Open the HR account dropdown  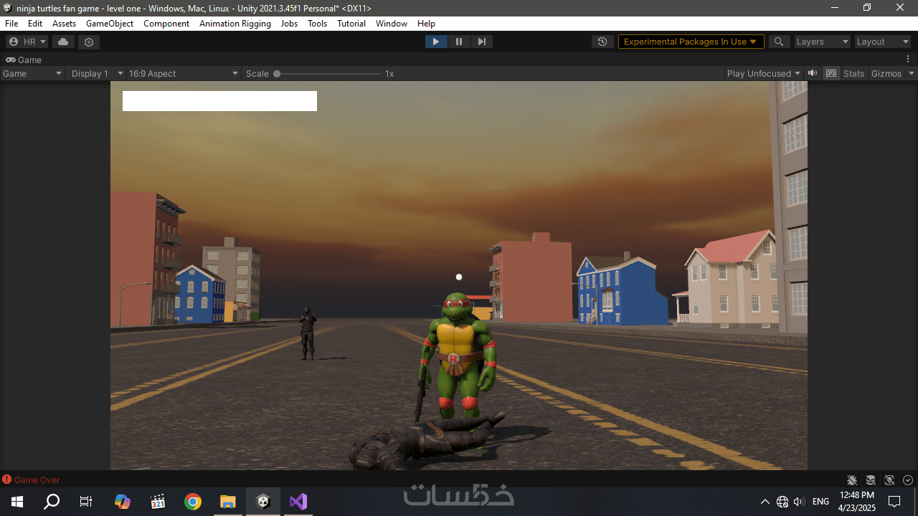click(x=27, y=42)
